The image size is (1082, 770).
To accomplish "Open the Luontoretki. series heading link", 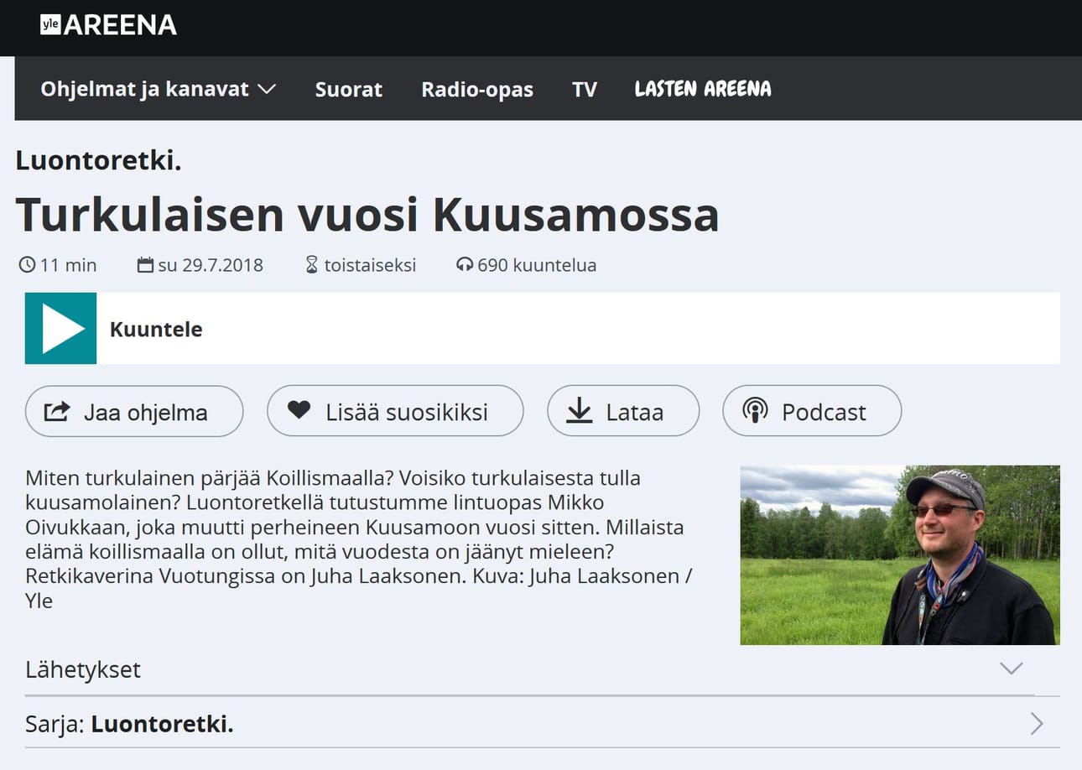I will 99,160.
